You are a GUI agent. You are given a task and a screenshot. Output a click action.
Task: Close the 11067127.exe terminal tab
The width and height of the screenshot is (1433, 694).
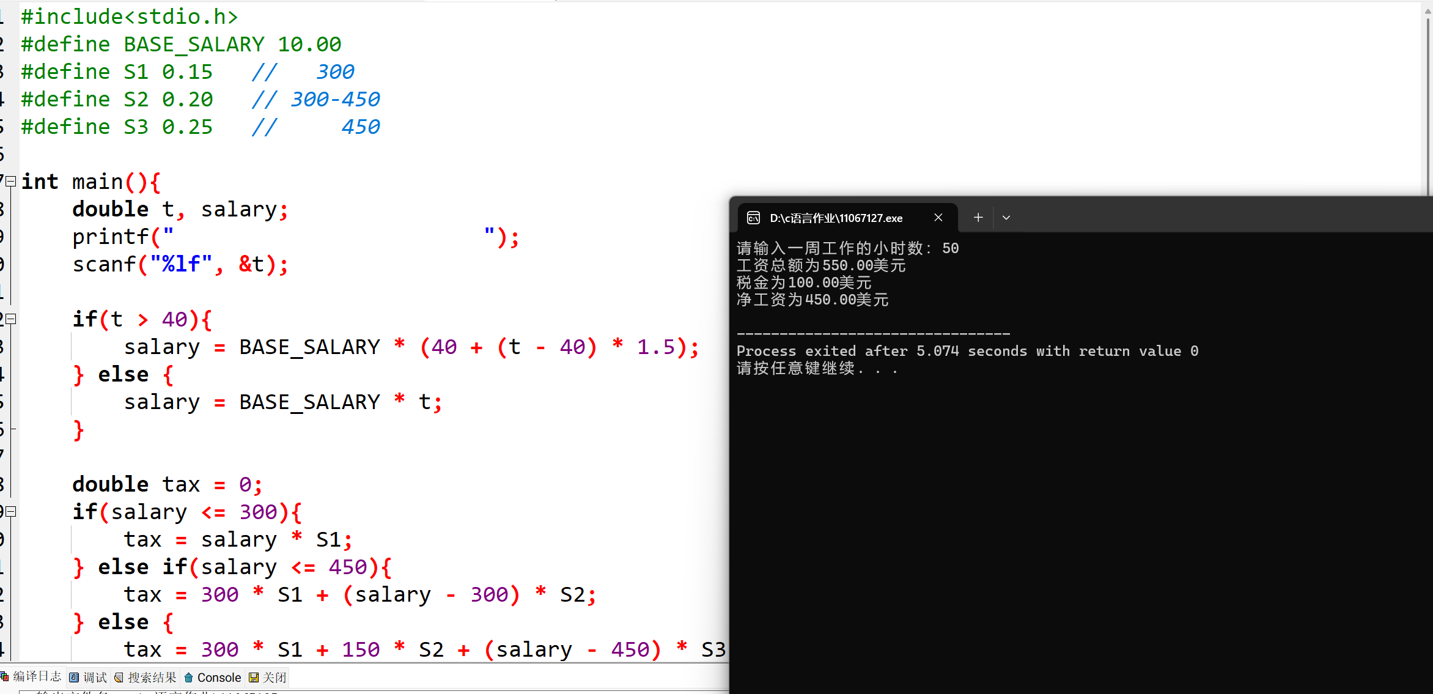938,218
